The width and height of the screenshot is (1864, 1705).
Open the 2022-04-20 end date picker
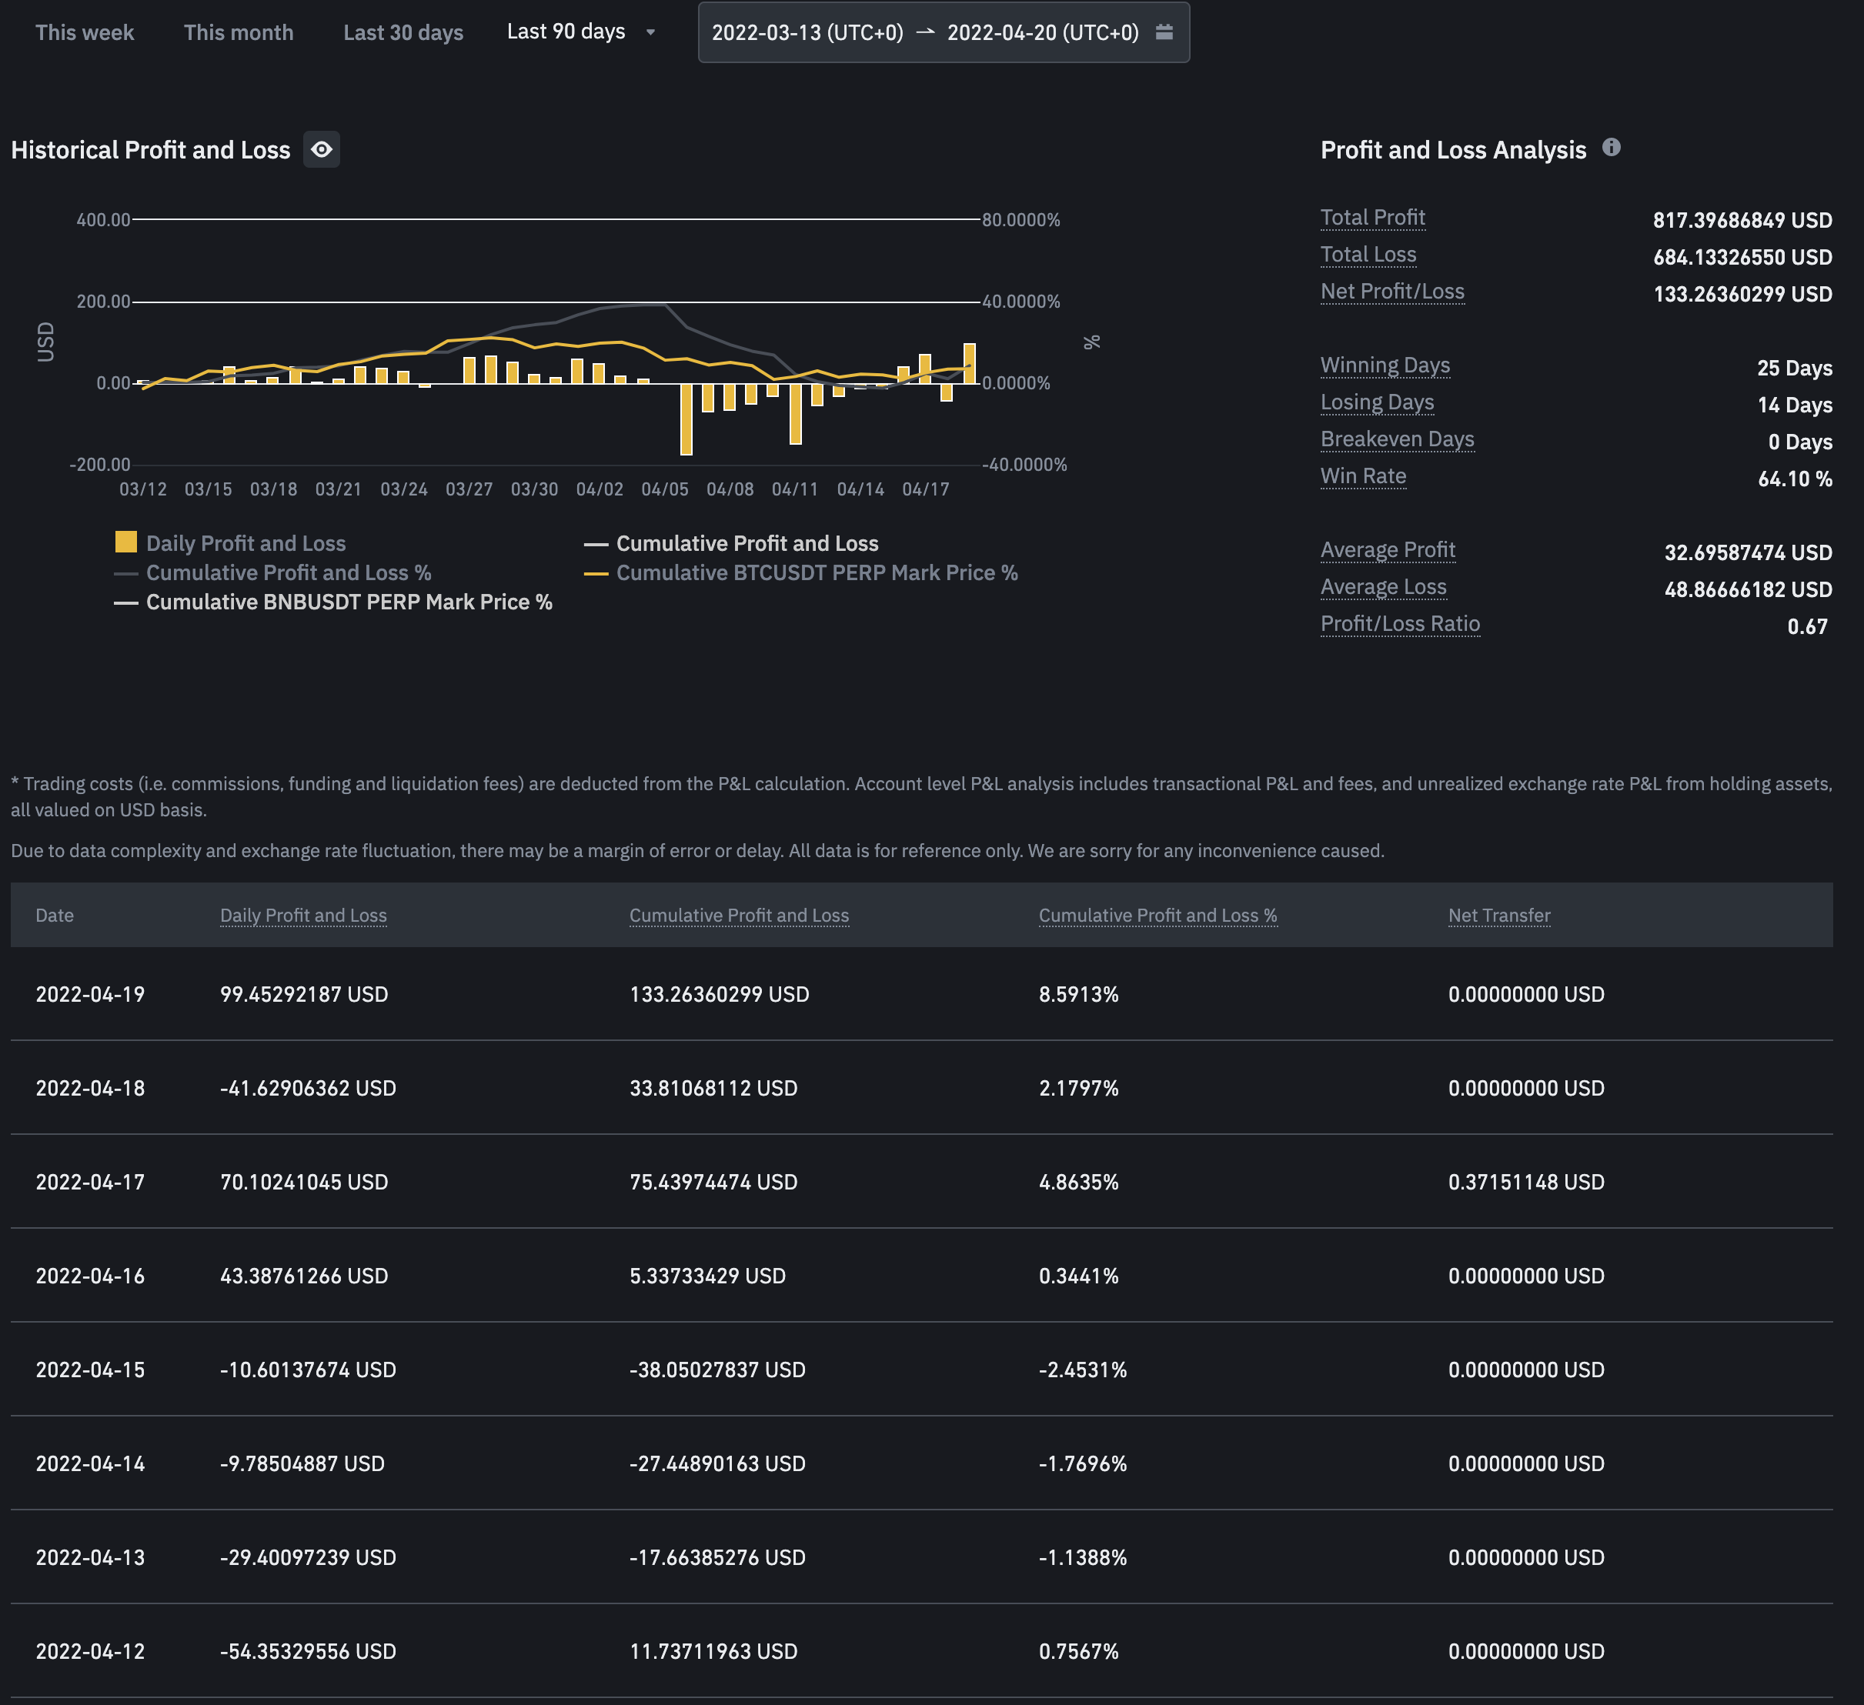point(1042,32)
